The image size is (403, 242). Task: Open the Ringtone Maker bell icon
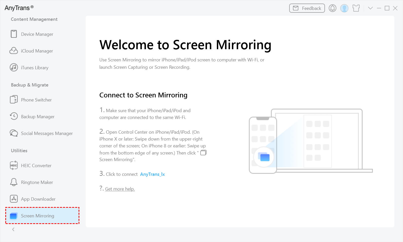pyautogui.click(x=14, y=182)
